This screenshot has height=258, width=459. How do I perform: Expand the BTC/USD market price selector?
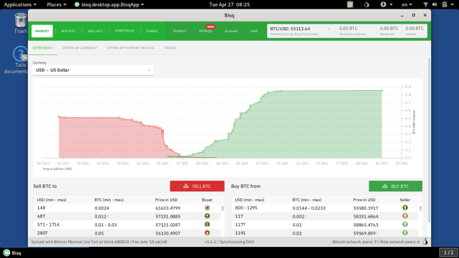pyautogui.click(x=301, y=31)
